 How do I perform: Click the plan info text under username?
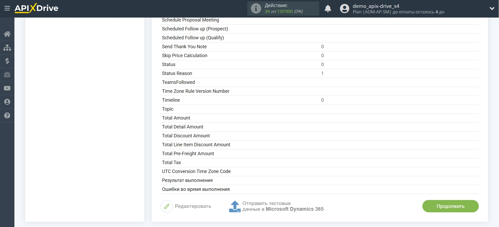(x=398, y=12)
